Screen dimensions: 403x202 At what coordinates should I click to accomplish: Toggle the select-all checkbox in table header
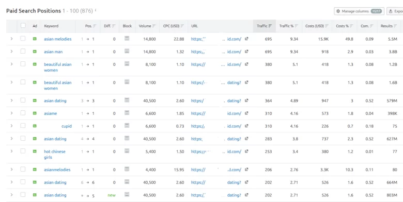coord(23,25)
